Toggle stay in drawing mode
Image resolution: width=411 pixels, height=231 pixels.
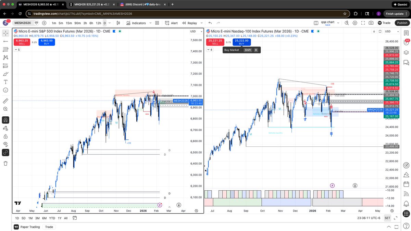click(5, 128)
